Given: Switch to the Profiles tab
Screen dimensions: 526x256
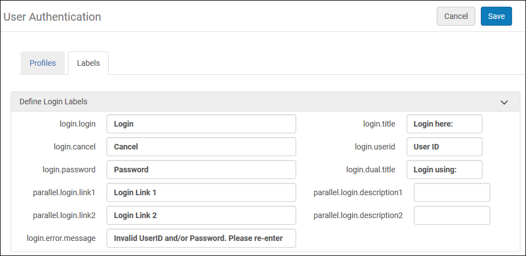Looking at the screenshot, I should coord(42,63).
